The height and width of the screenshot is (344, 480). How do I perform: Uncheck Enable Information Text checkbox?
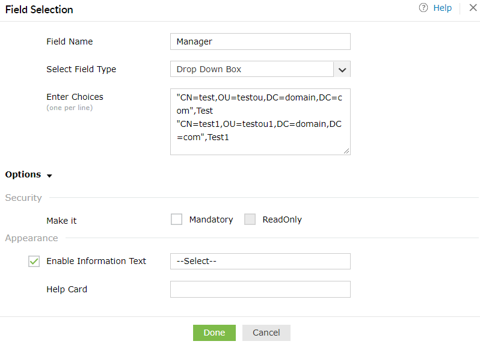[34, 262]
